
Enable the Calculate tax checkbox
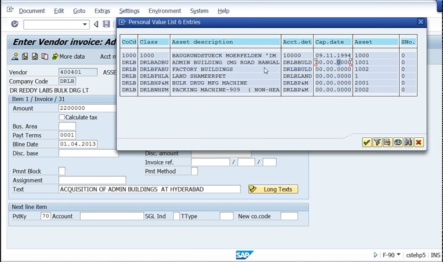62,117
